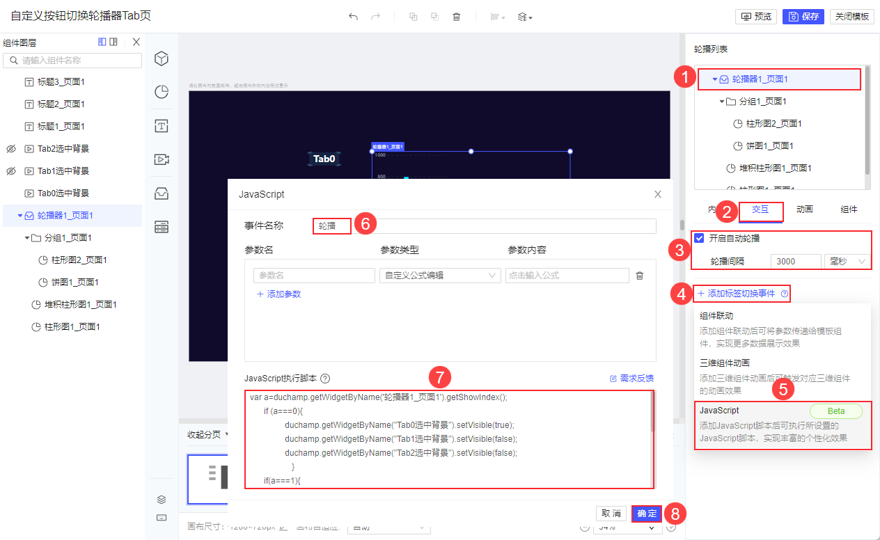
Task: Click 添加参数 to add parameter
Action: click(x=278, y=294)
